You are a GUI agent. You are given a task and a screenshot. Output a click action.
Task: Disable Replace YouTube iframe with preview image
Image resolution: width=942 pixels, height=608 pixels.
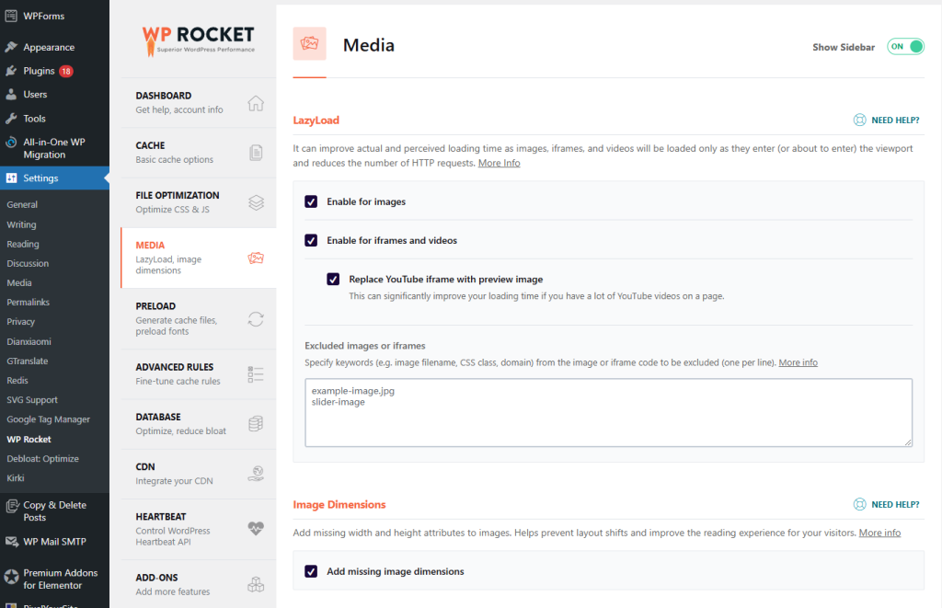333,280
